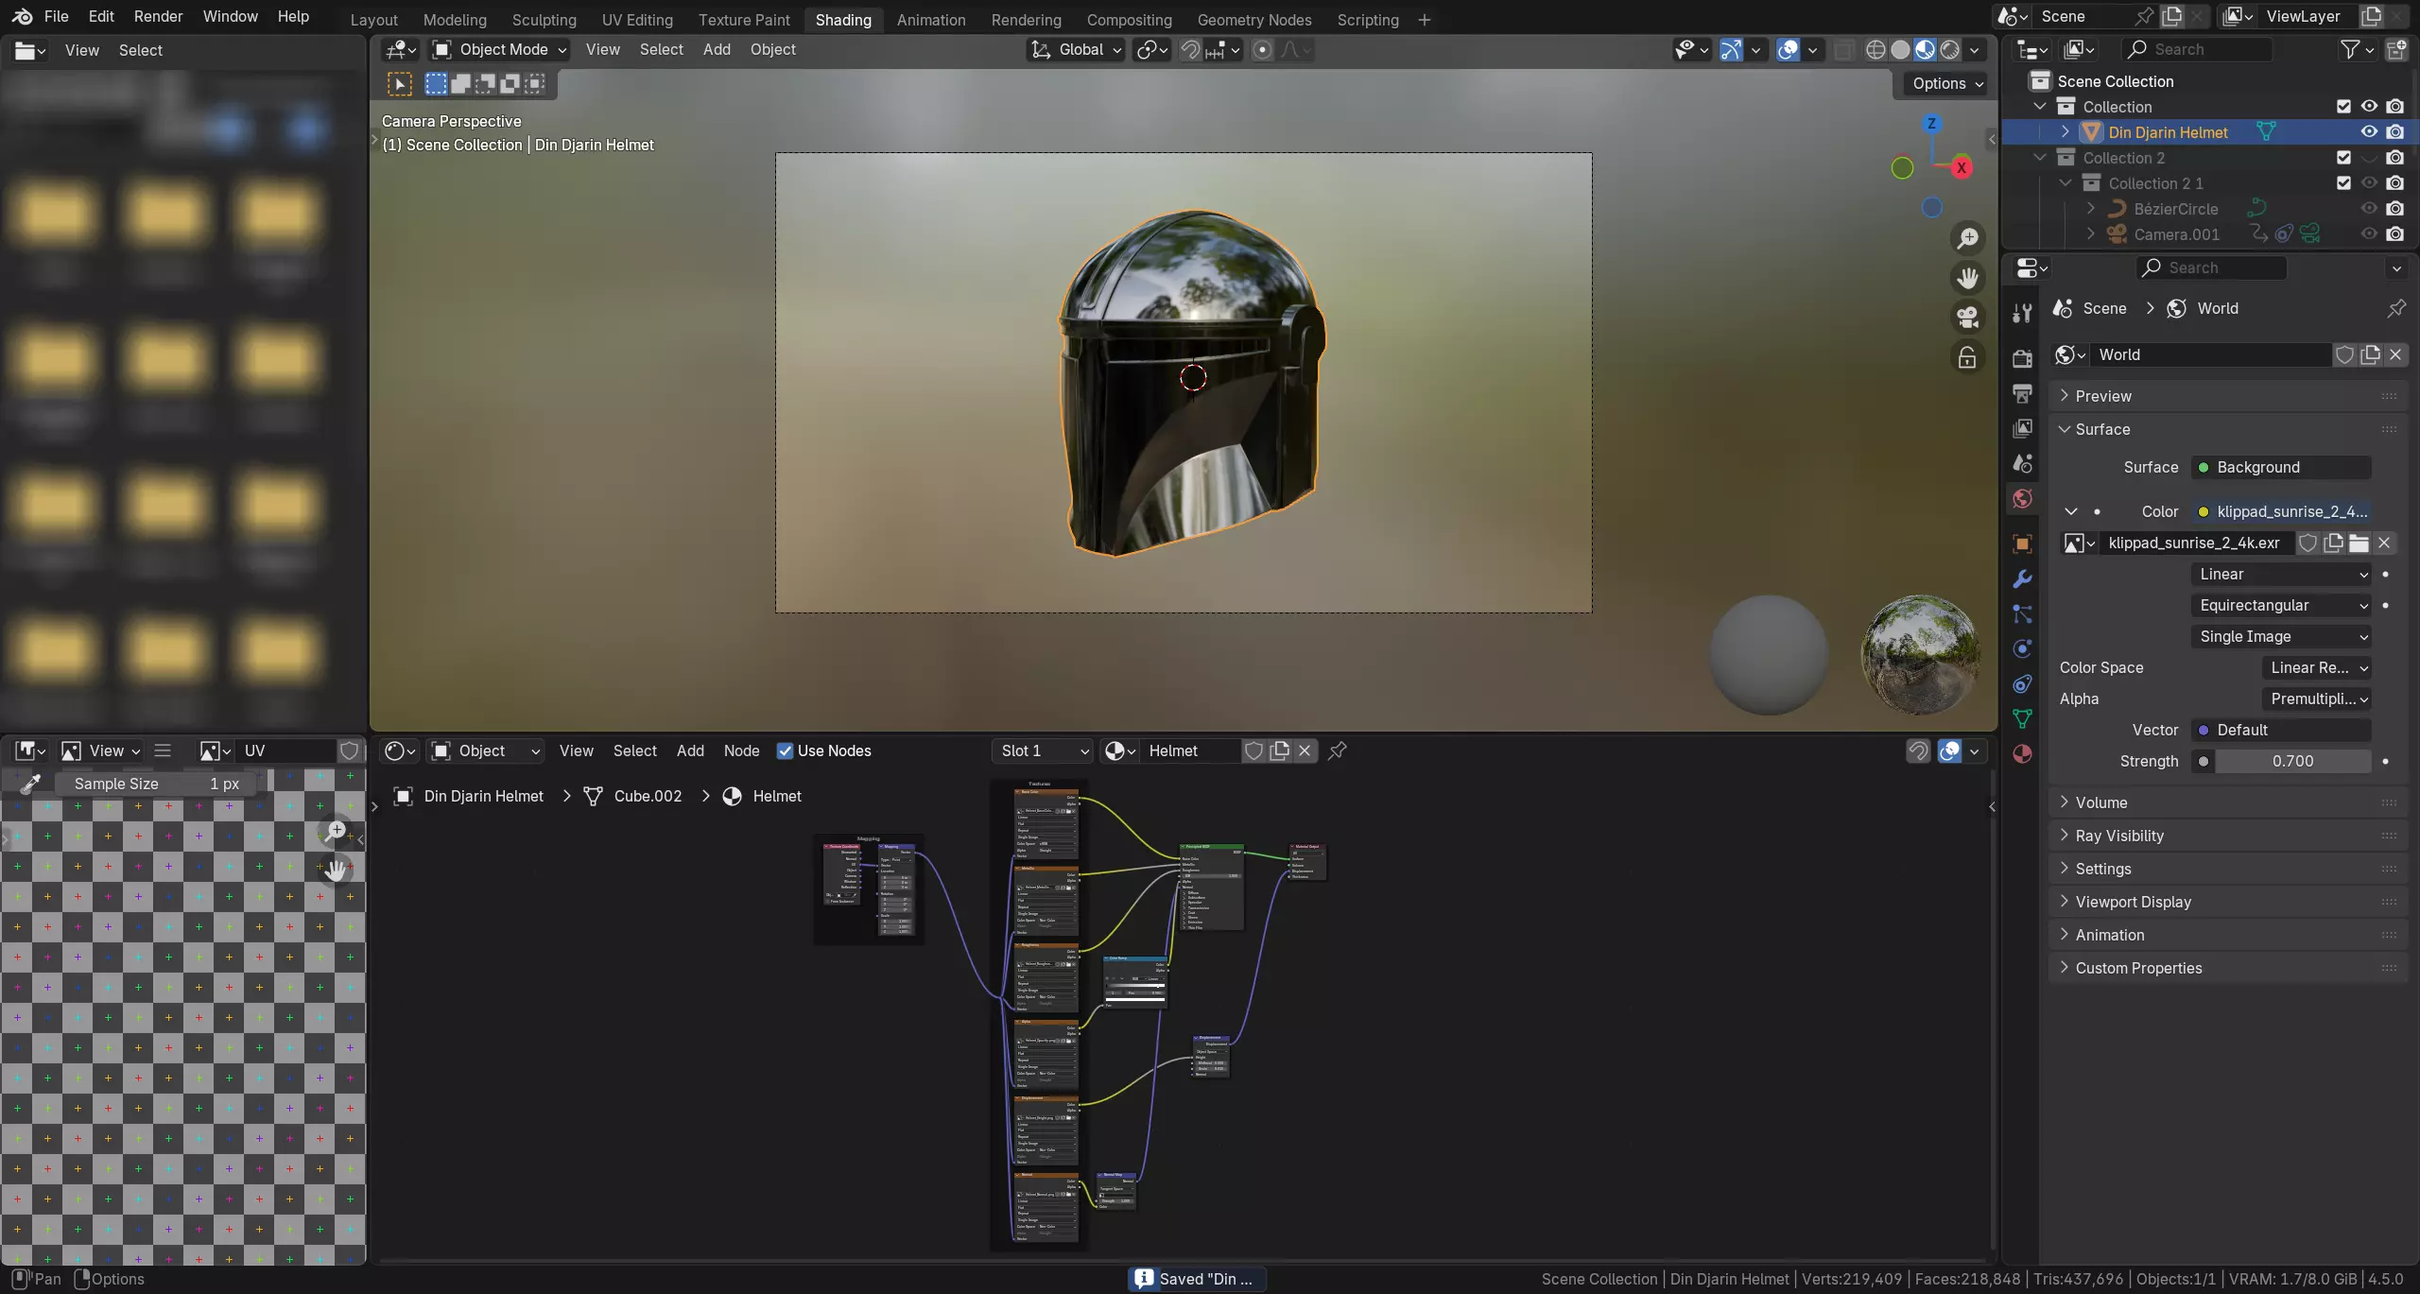Open the Tool properties tab

coord(2022,313)
